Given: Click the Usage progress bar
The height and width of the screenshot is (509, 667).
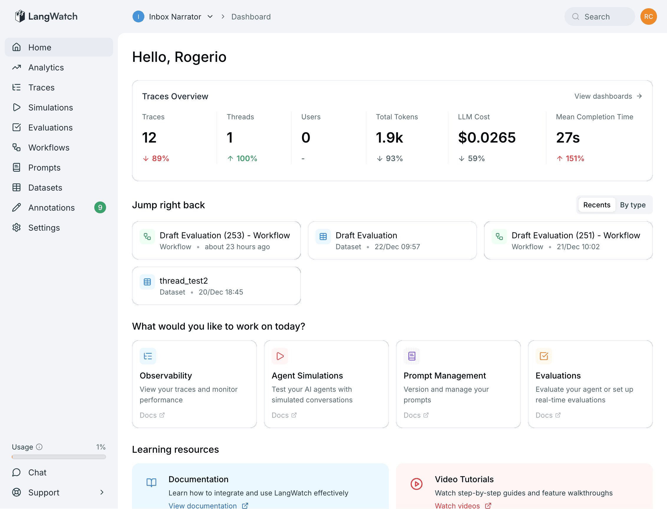Looking at the screenshot, I should pos(59,457).
